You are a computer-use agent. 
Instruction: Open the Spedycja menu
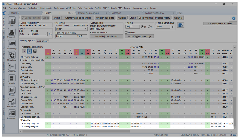[x=88, y=8]
